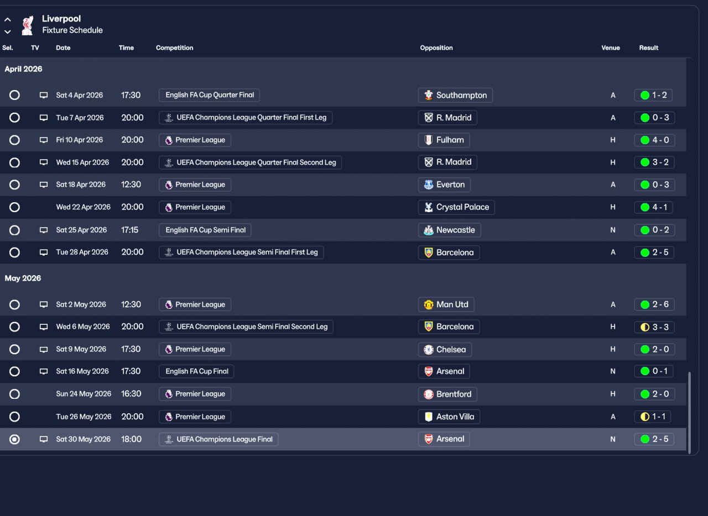
Task: Open the 2 - 6 result against Man Utd
Action: 654,304
